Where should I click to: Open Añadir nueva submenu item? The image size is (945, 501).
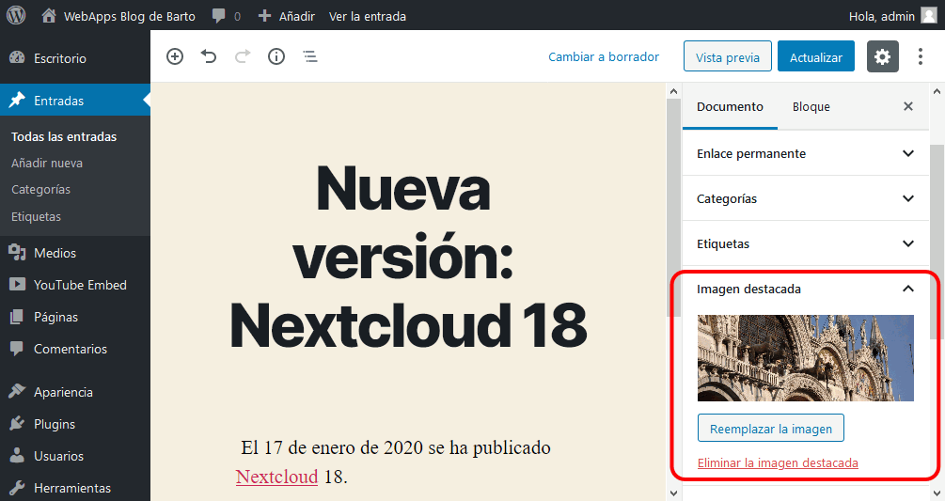(x=47, y=164)
